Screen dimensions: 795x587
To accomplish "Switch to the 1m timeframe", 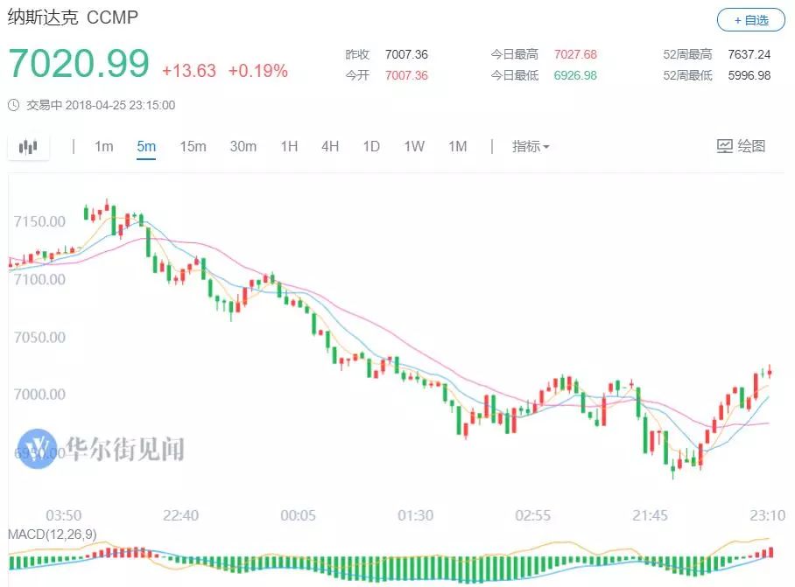I will click(x=104, y=146).
